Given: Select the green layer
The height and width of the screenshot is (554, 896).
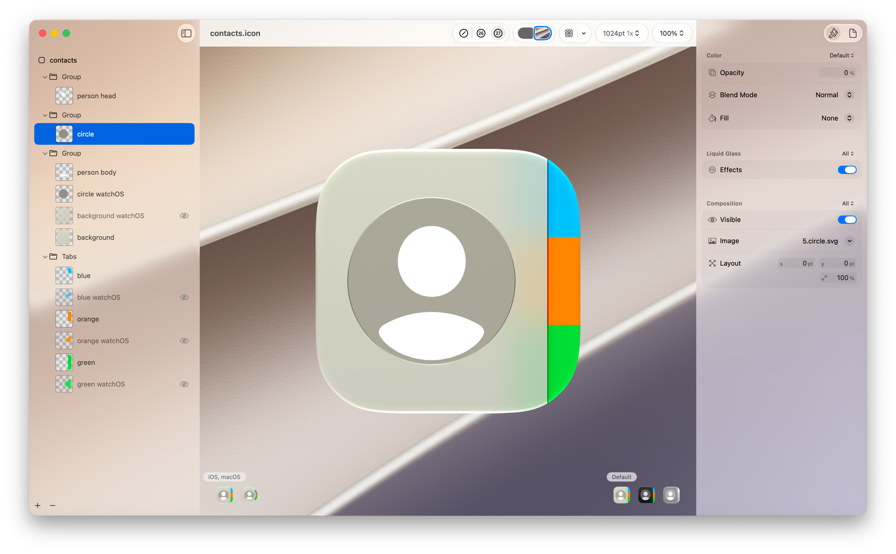Looking at the screenshot, I should [114, 362].
